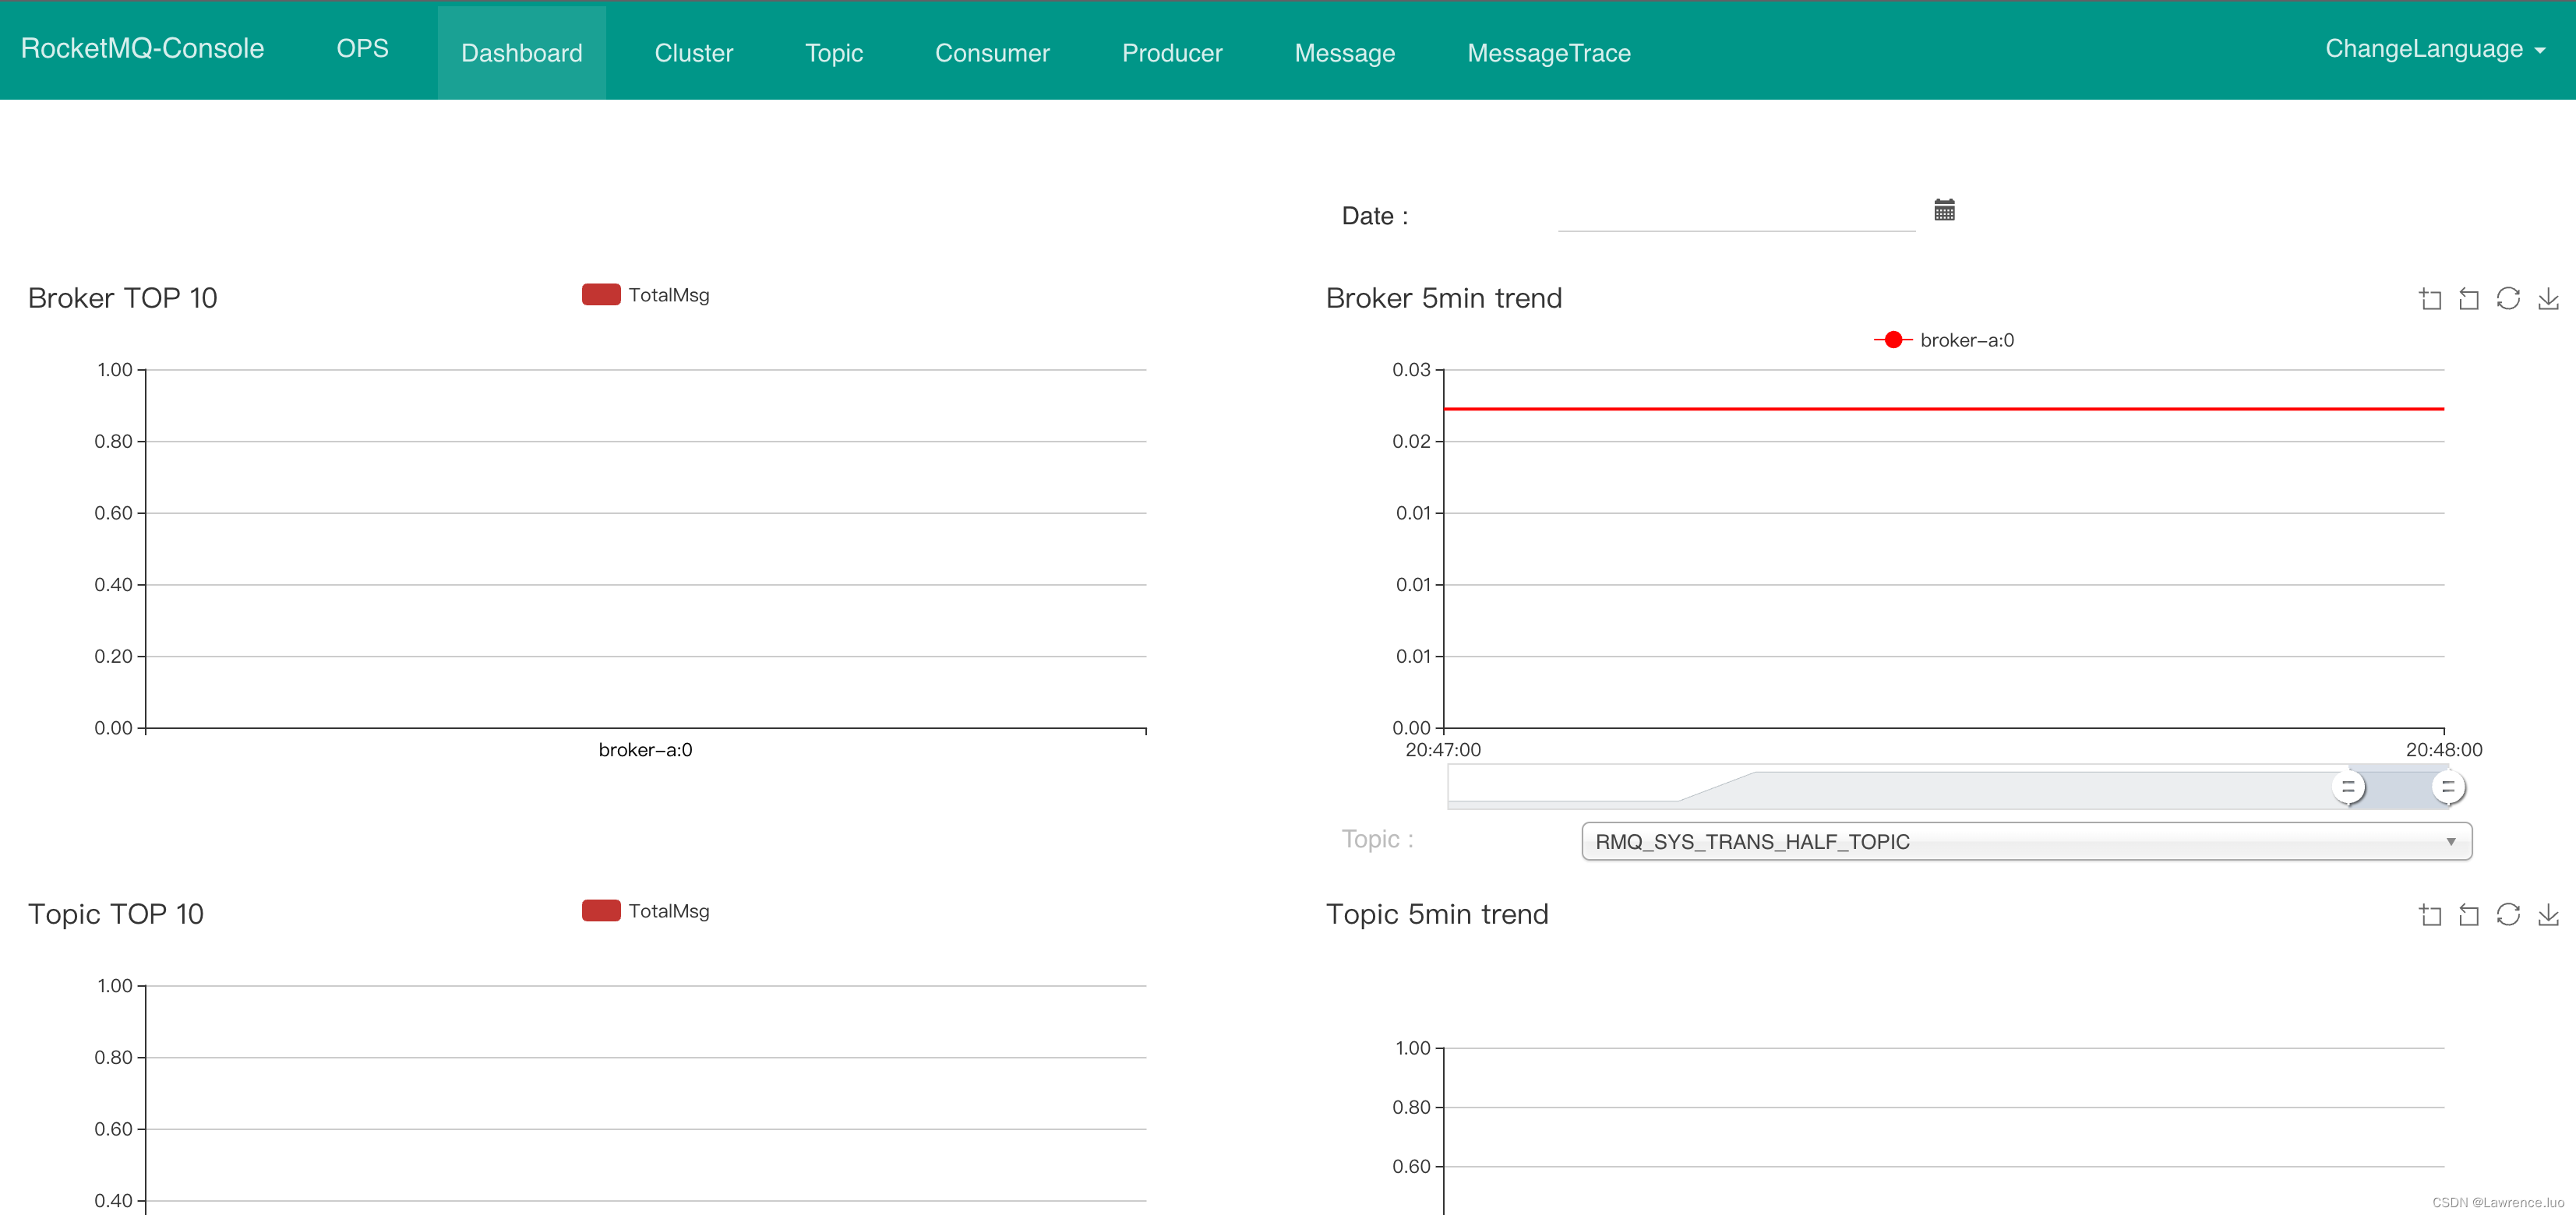
Task: Reset zoom on Broker 5min trend chart
Action: (2469, 298)
